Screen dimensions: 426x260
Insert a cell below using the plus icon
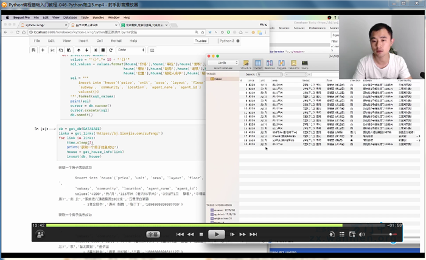43,50
